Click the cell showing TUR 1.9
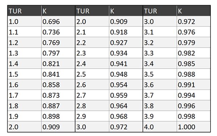This screenshot has width=217, height=136. pyautogui.click(x=25, y=116)
